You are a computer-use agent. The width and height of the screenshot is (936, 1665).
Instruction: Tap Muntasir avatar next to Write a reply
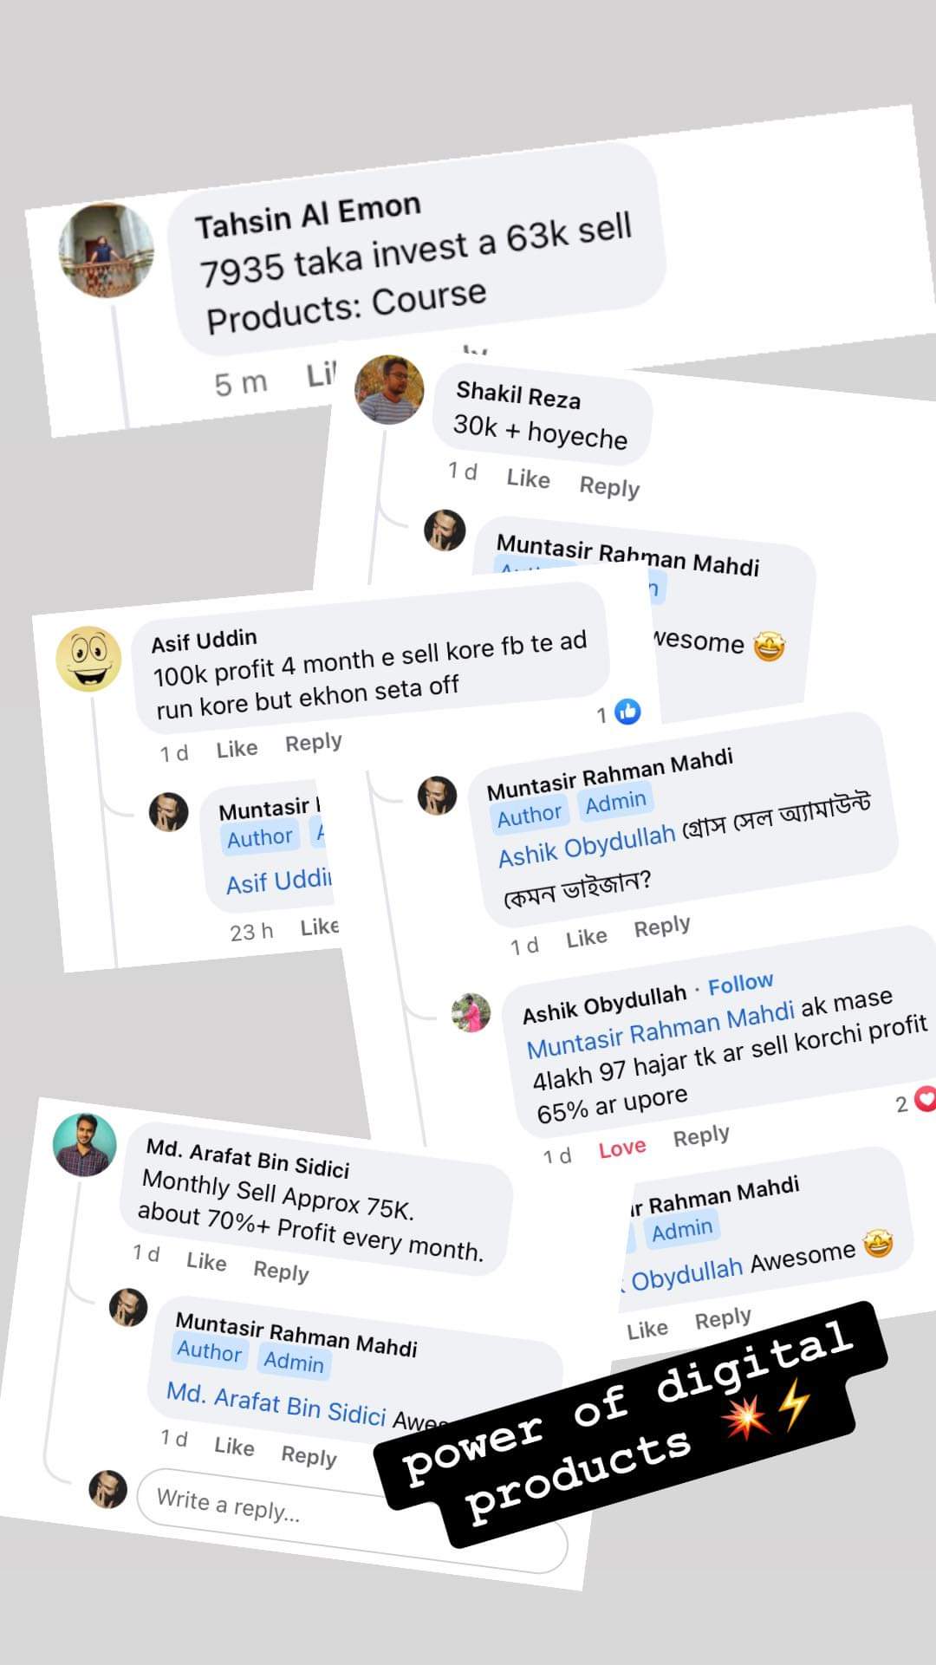[108, 1488]
